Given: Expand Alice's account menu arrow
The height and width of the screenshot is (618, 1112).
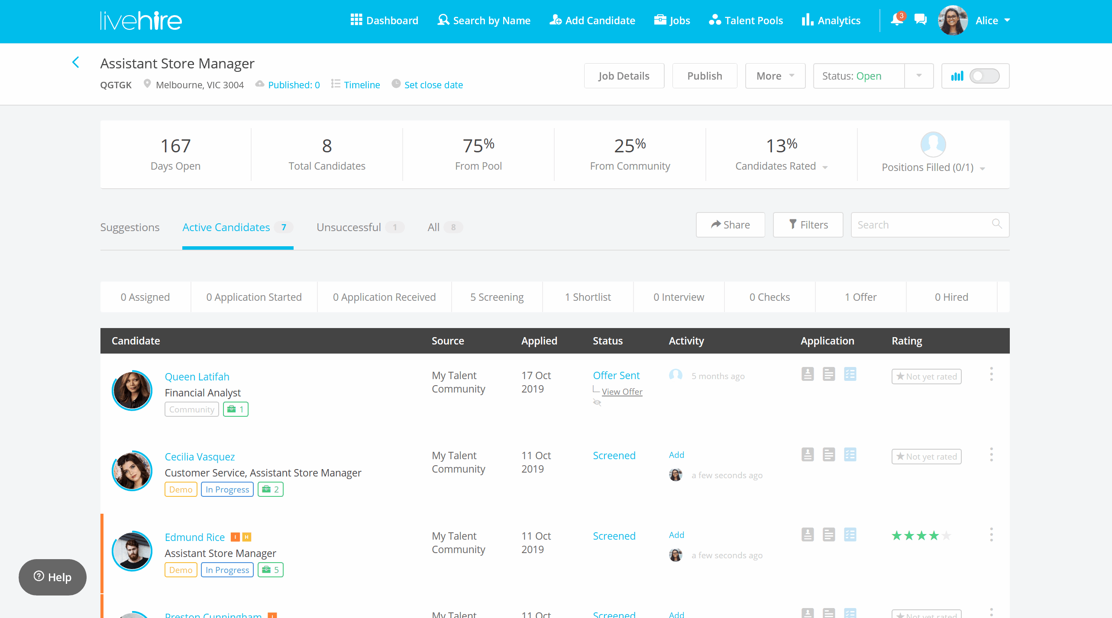Looking at the screenshot, I should point(1007,20).
